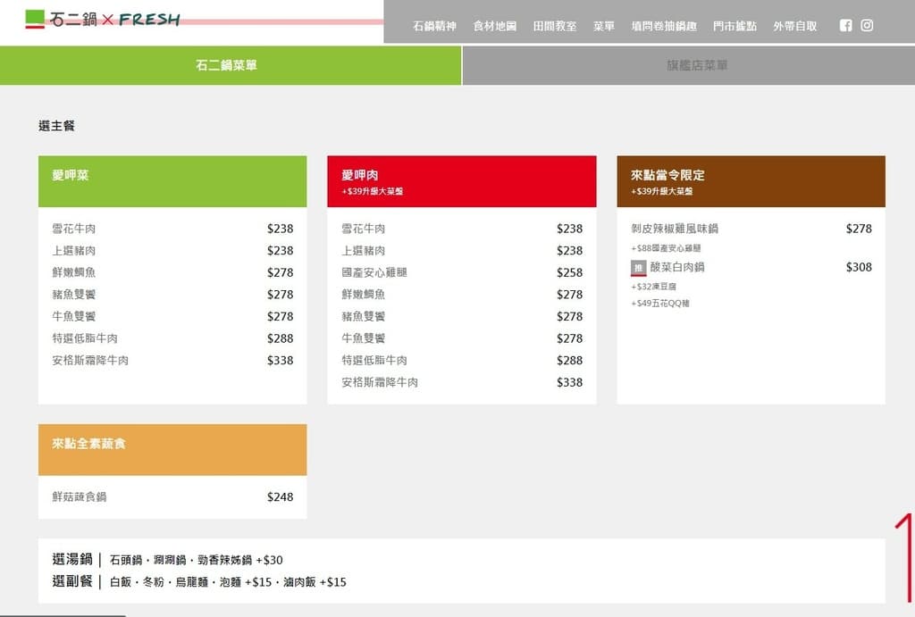Image resolution: width=915 pixels, height=617 pixels.
Task: Click 泡麵 +$15 side option
Action: (x=246, y=582)
